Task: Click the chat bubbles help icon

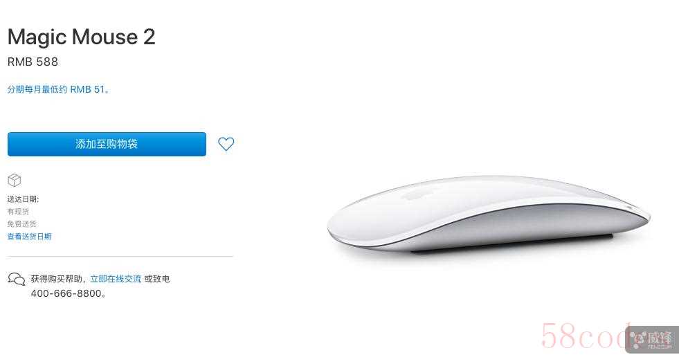Action: click(17, 279)
